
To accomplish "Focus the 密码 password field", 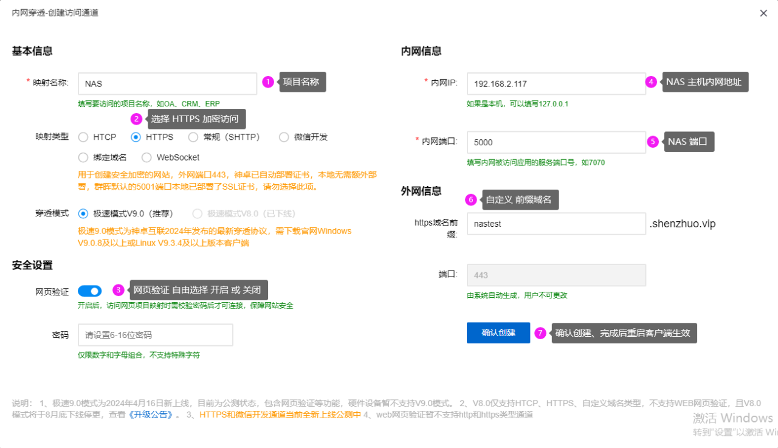I will 155,335.
